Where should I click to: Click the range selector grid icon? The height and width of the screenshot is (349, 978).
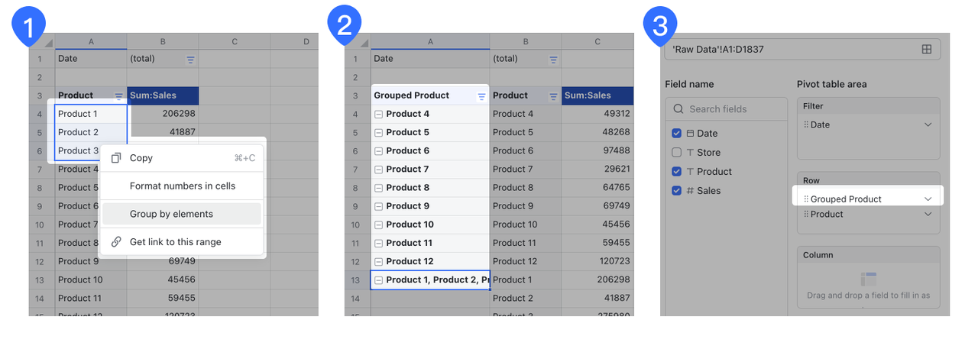[x=926, y=50]
